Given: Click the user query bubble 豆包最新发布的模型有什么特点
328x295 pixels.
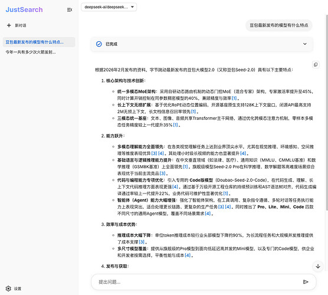Looking at the screenshot, I should tap(278, 25).
